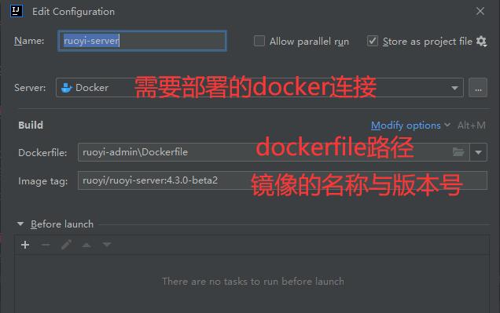Click the Dockerfile path text field

point(265,152)
